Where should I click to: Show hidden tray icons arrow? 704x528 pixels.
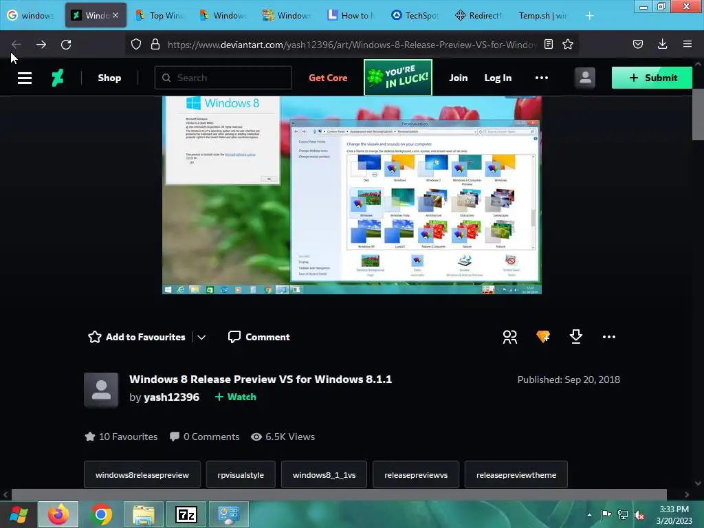pos(589,515)
